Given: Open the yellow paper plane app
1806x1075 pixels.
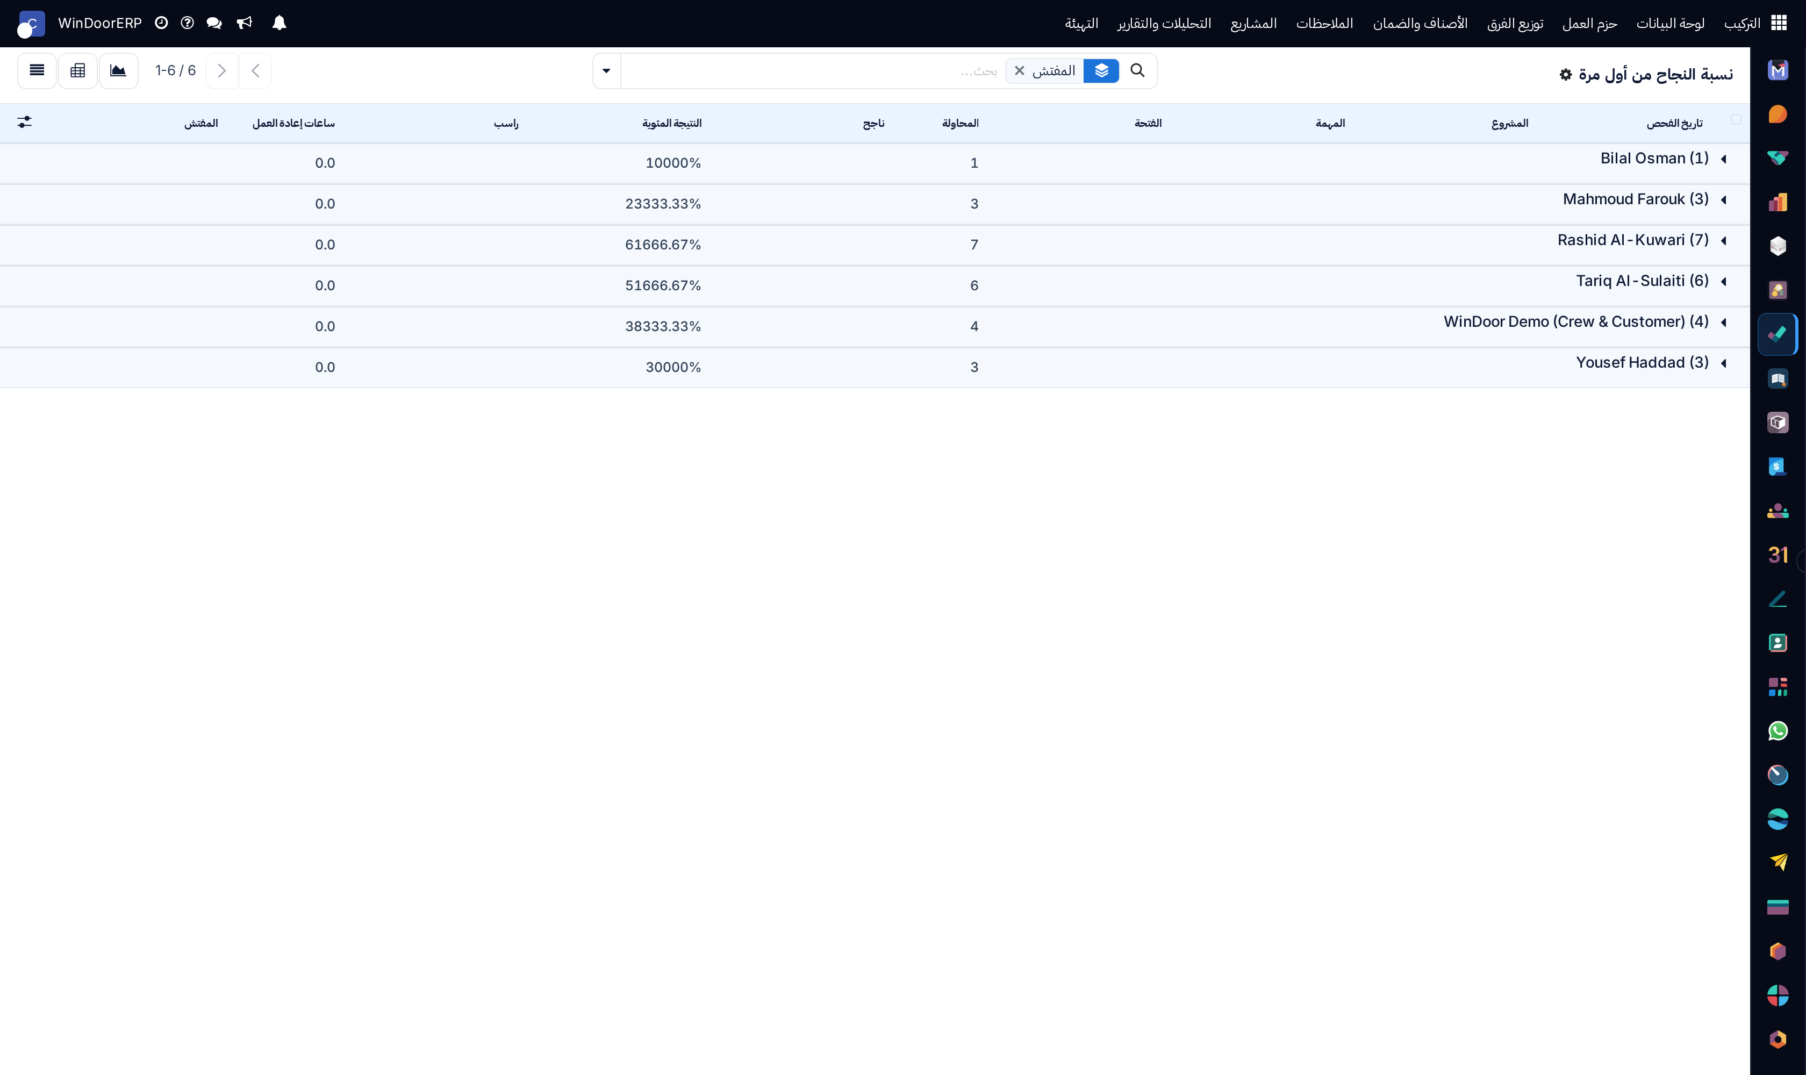Looking at the screenshot, I should 1778,863.
